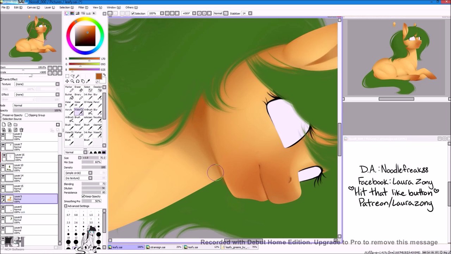The image size is (451, 254).
Task: Adjust the Blending slider
Action: click(94, 184)
